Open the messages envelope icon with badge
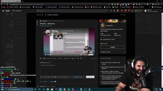The image size is (163, 91). [x=129, y=11]
